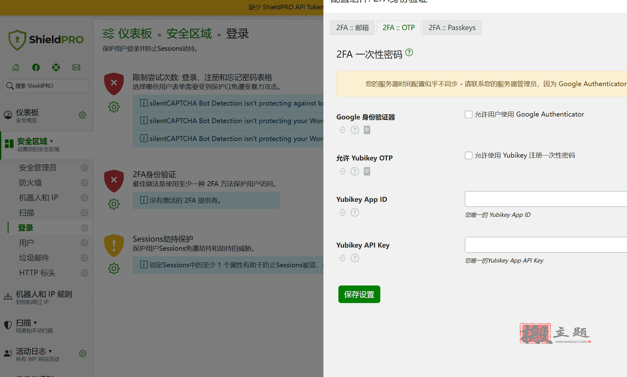Open 垃圾邮件 in sidebar
627x377 pixels.
(x=34, y=258)
